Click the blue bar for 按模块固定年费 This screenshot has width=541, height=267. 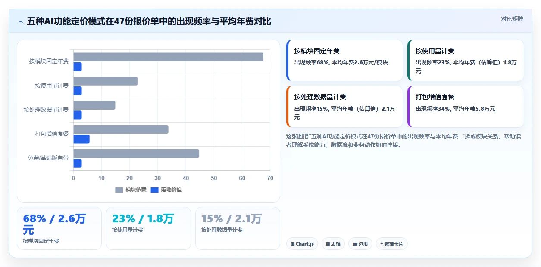[77, 67]
